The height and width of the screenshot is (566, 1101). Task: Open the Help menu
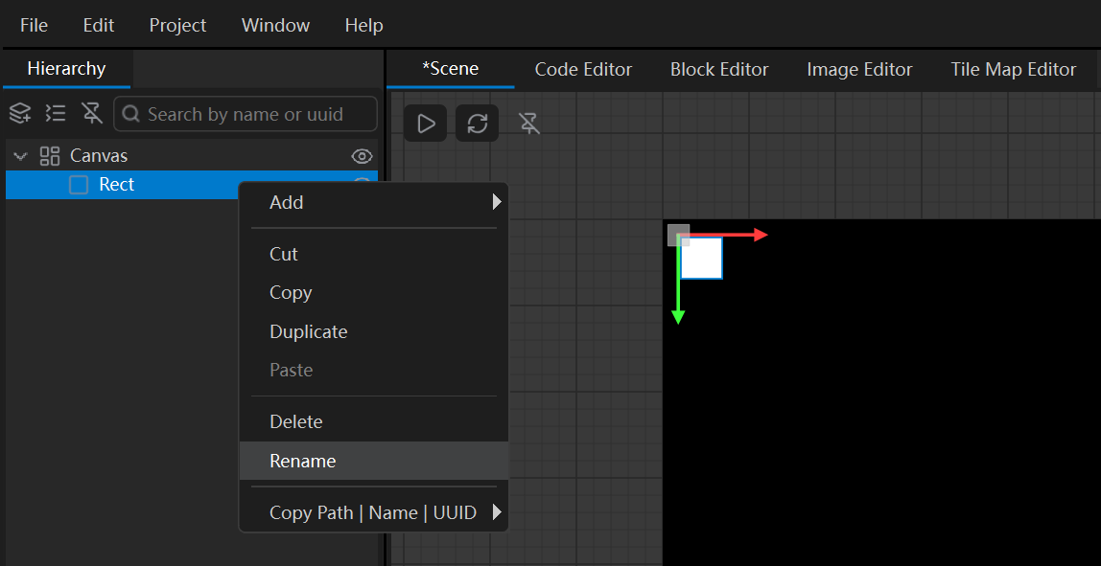point(363,25)
